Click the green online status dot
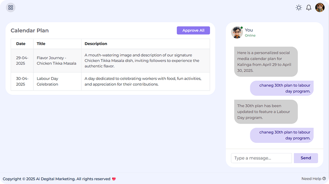This screenshot has width=329, height=184. 242,28
